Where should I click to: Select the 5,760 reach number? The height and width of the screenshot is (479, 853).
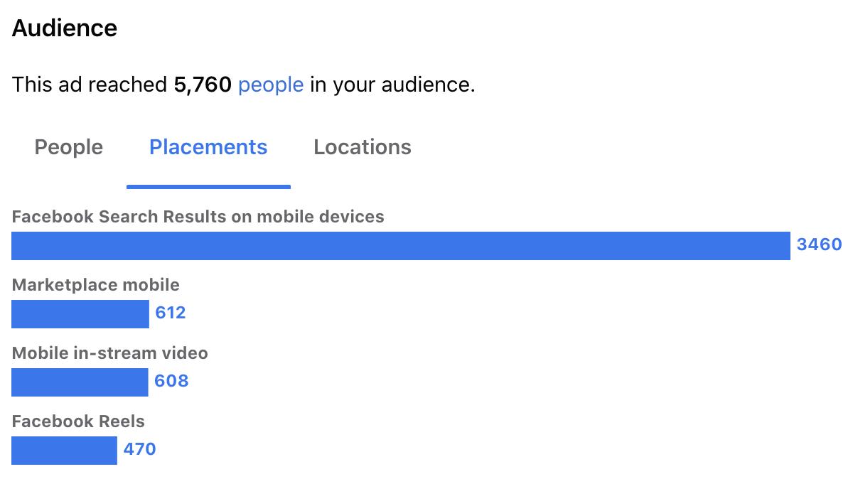(203, 85)
